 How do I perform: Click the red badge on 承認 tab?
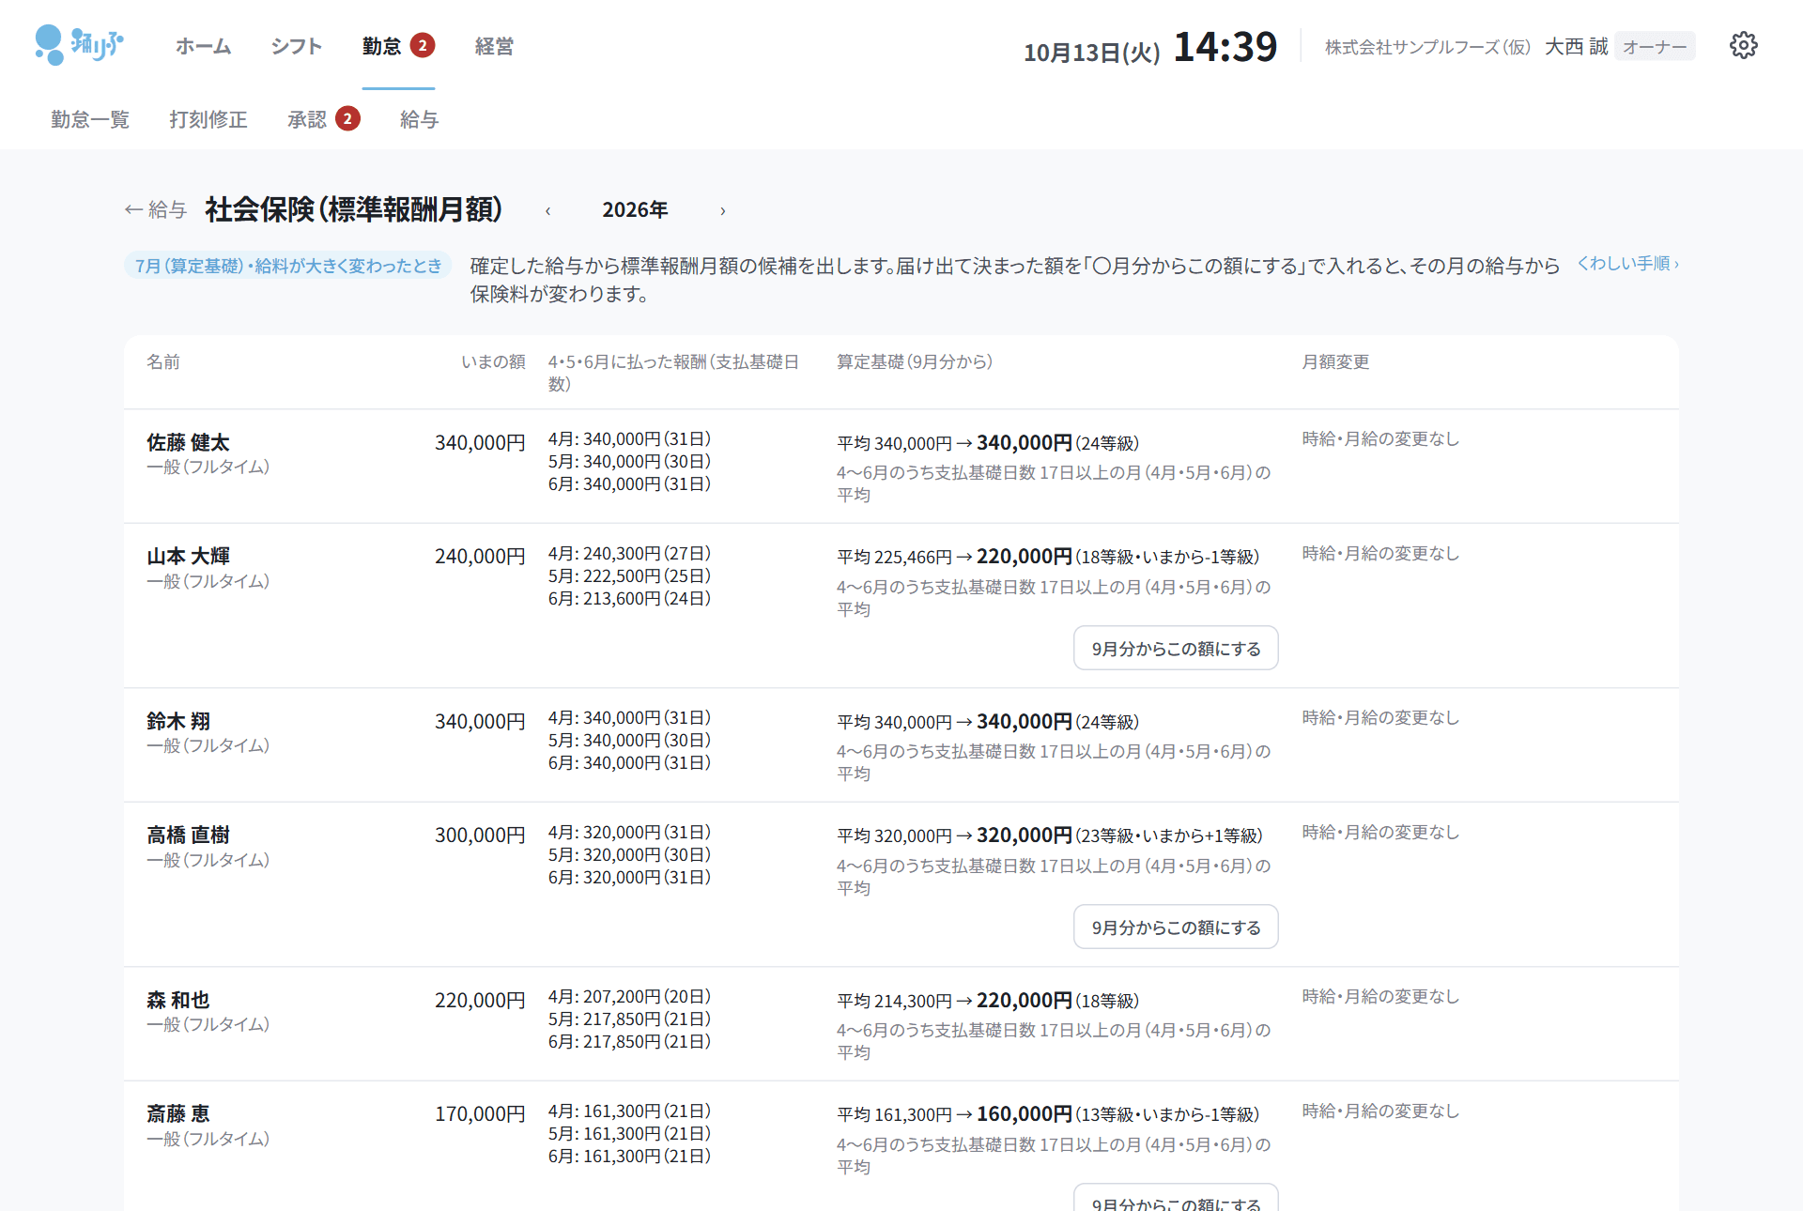coord(347,118)
